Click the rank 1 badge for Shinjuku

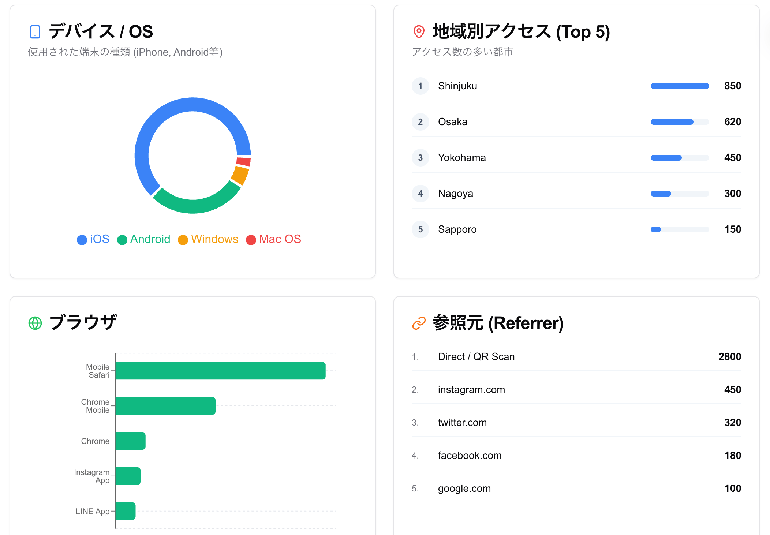(420, 86)
